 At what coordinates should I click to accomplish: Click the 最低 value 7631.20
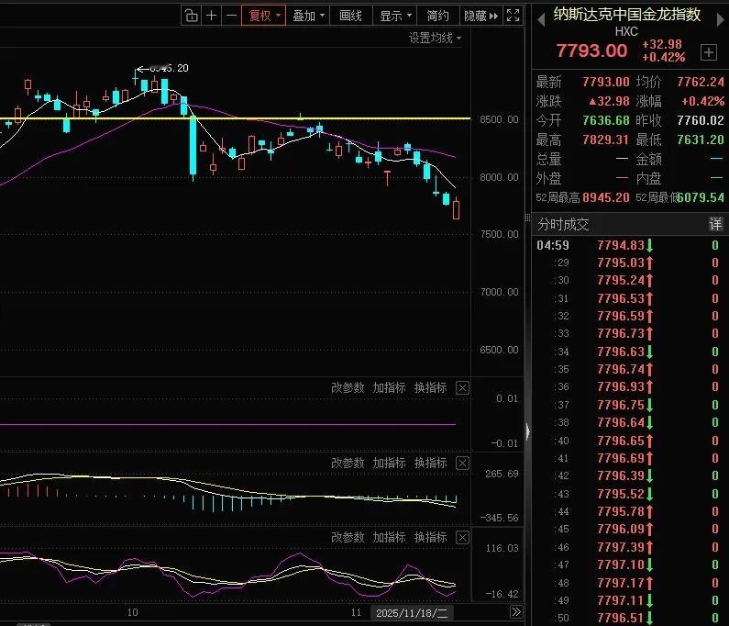pos(701,140)
